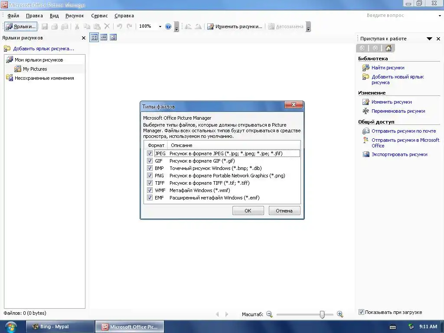Open the task pane title dropdown arrow

429,39
